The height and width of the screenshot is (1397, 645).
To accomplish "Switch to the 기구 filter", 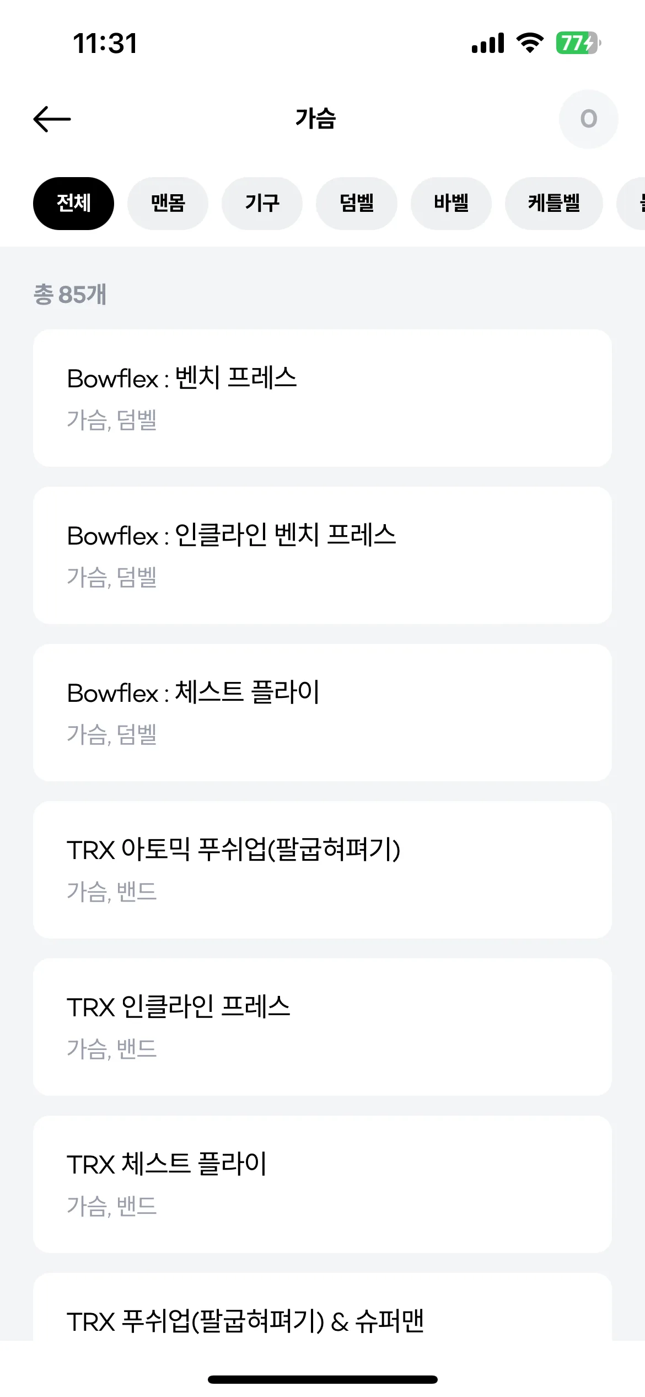I will coord(262,203).
